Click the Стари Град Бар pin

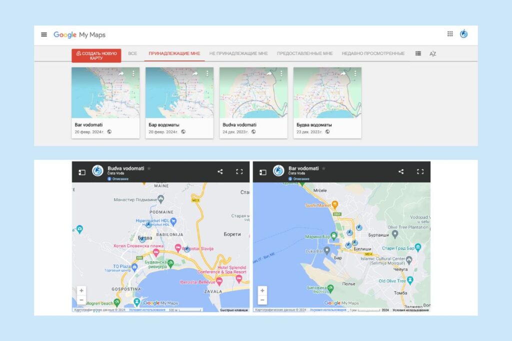(x=418, y=247)
